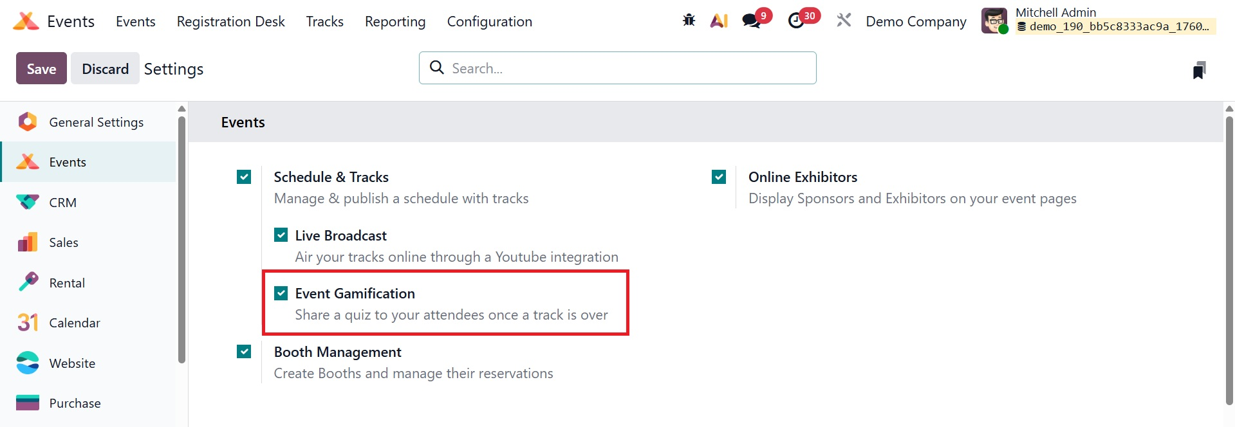
Task: Disable the Event Gamification checkbox
Action: coord(281,293)
